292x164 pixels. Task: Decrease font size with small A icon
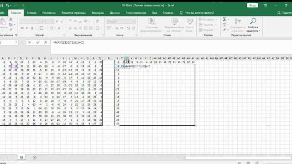point(62,21)
